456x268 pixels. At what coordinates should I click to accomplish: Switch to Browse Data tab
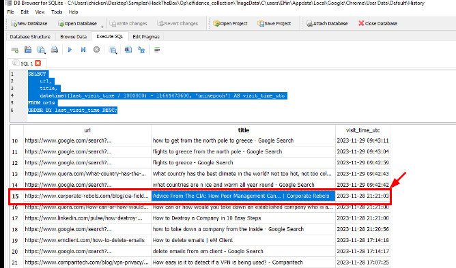[x=73, y=37]
